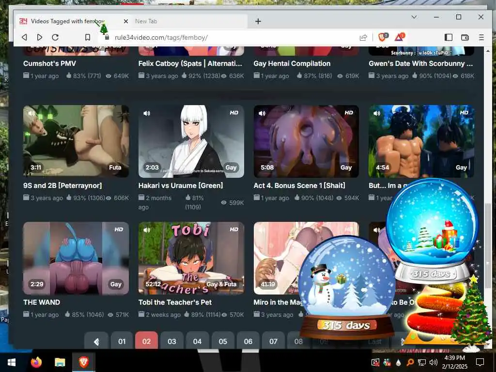Go back with the browser back arrow
The width and height of the screenshot is (496, 372).
24,37
